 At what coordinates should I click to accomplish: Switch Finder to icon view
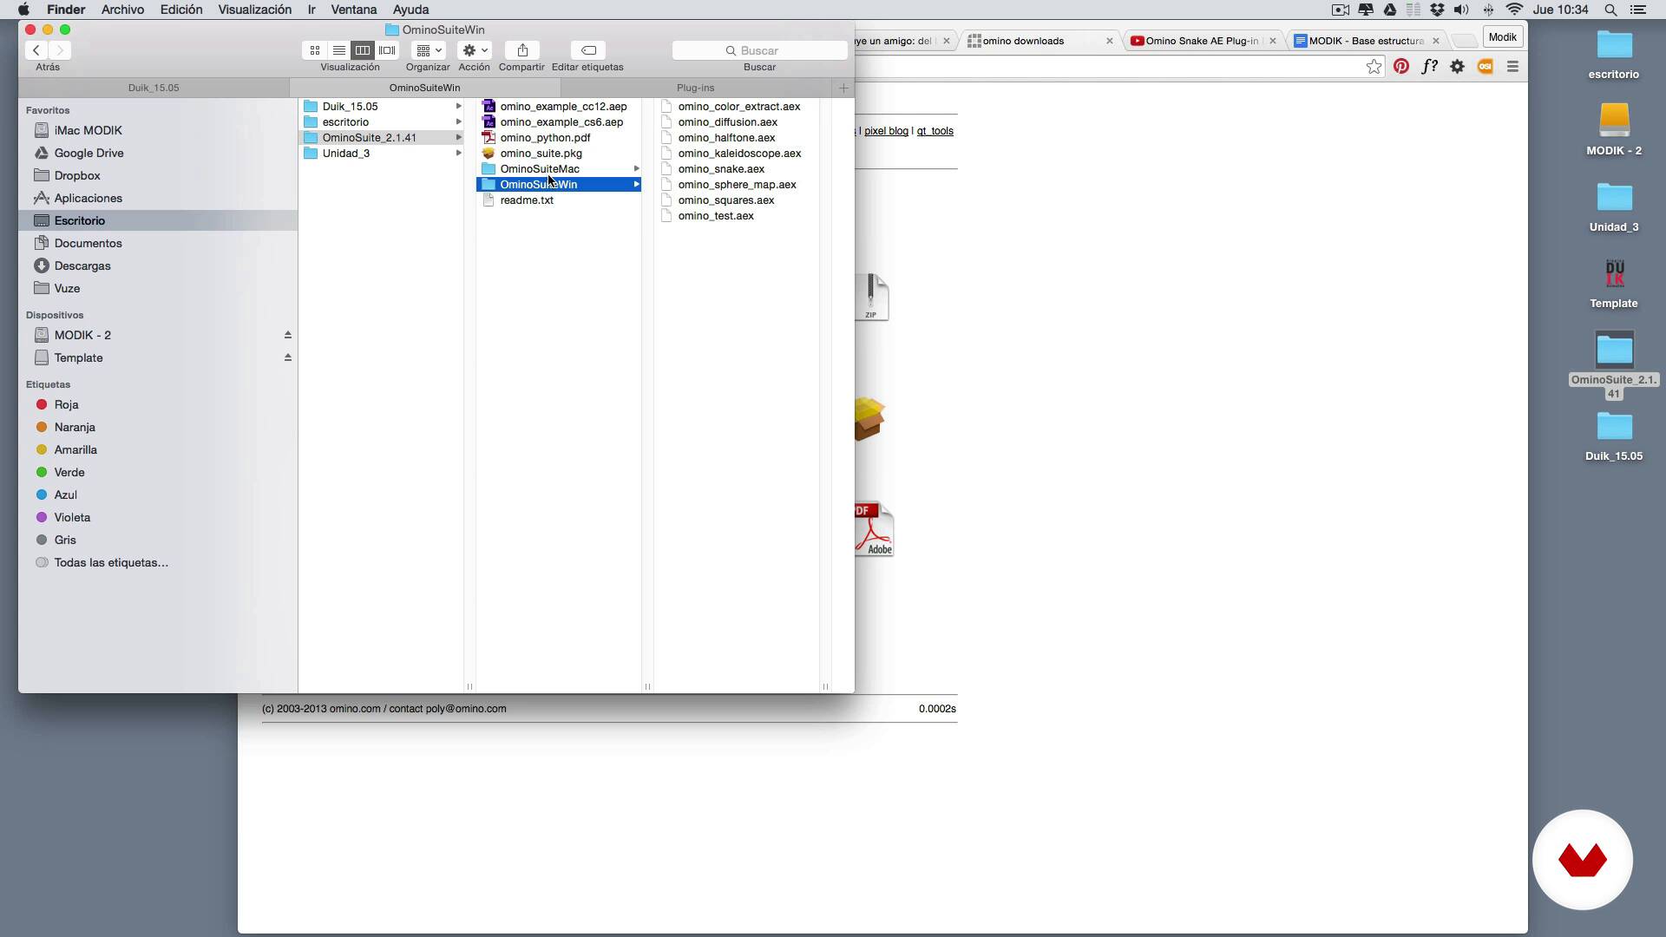tap(315, 50)
